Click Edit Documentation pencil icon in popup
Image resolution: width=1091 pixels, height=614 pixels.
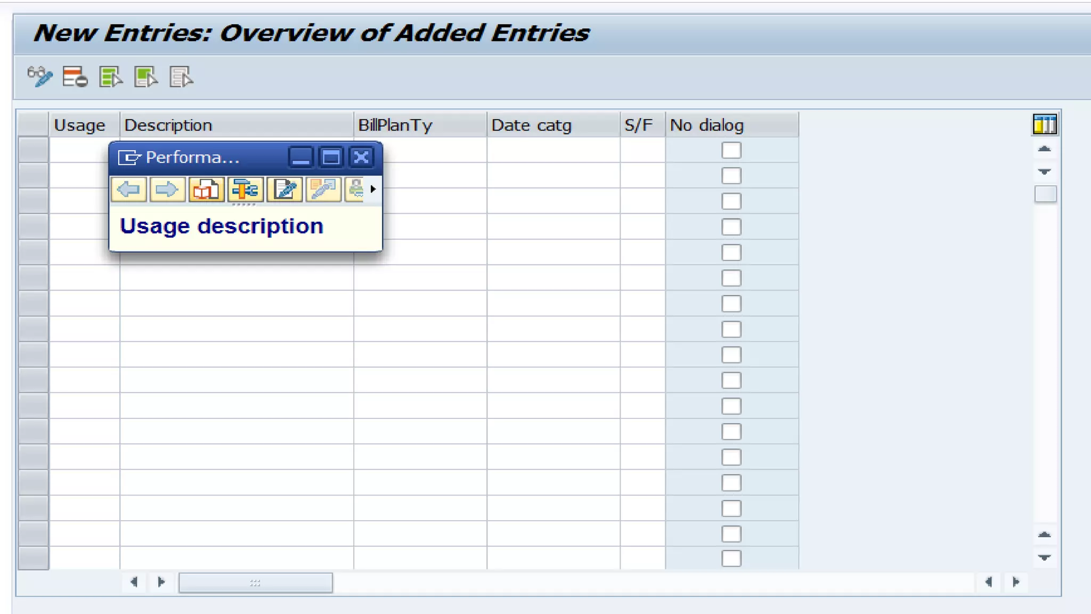[x=284, y=189]
